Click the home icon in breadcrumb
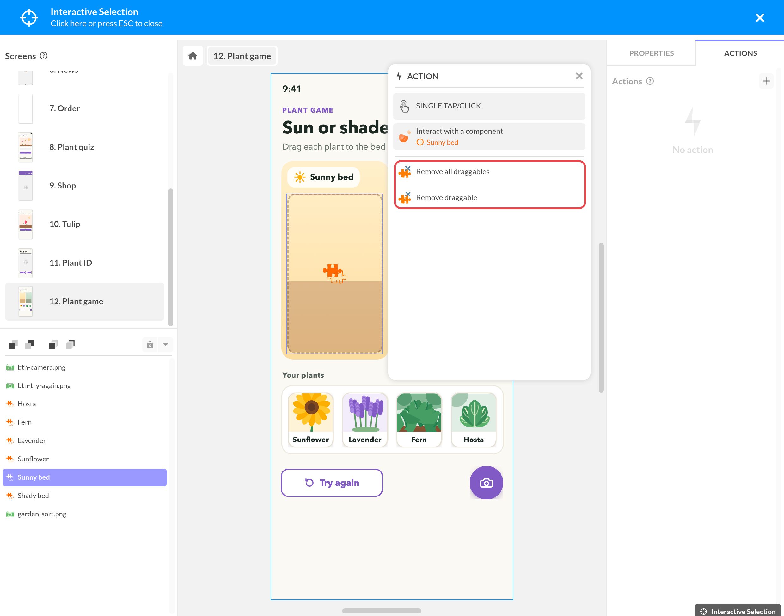The image size is (784, 616). pyautogui.click(x=193, y=56)
